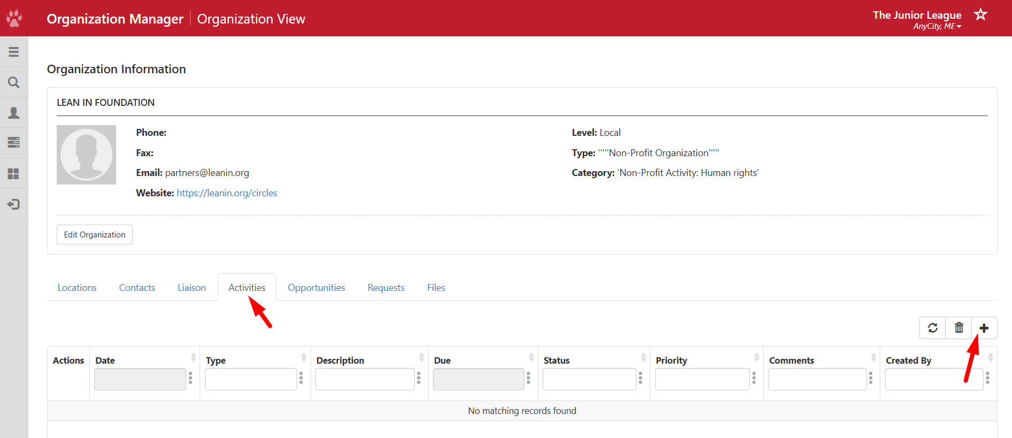Open the leanin.org/circles website link
The image size is (1012, 438).
[227, 193]
